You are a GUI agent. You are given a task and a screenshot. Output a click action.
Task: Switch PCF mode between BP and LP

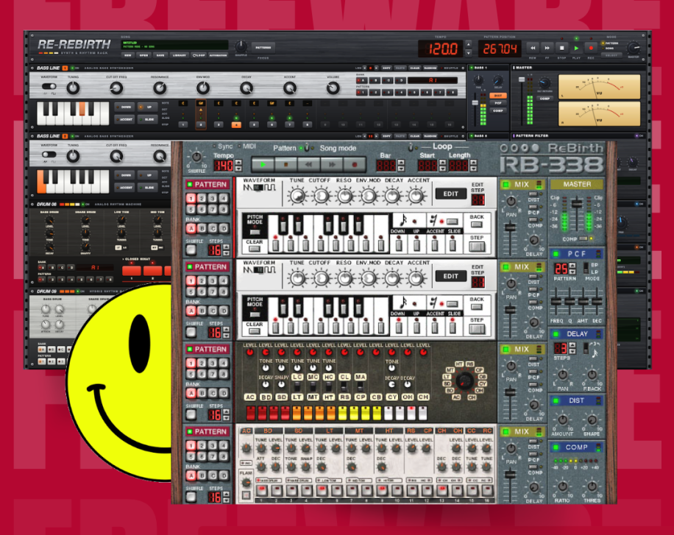point(586,268)
